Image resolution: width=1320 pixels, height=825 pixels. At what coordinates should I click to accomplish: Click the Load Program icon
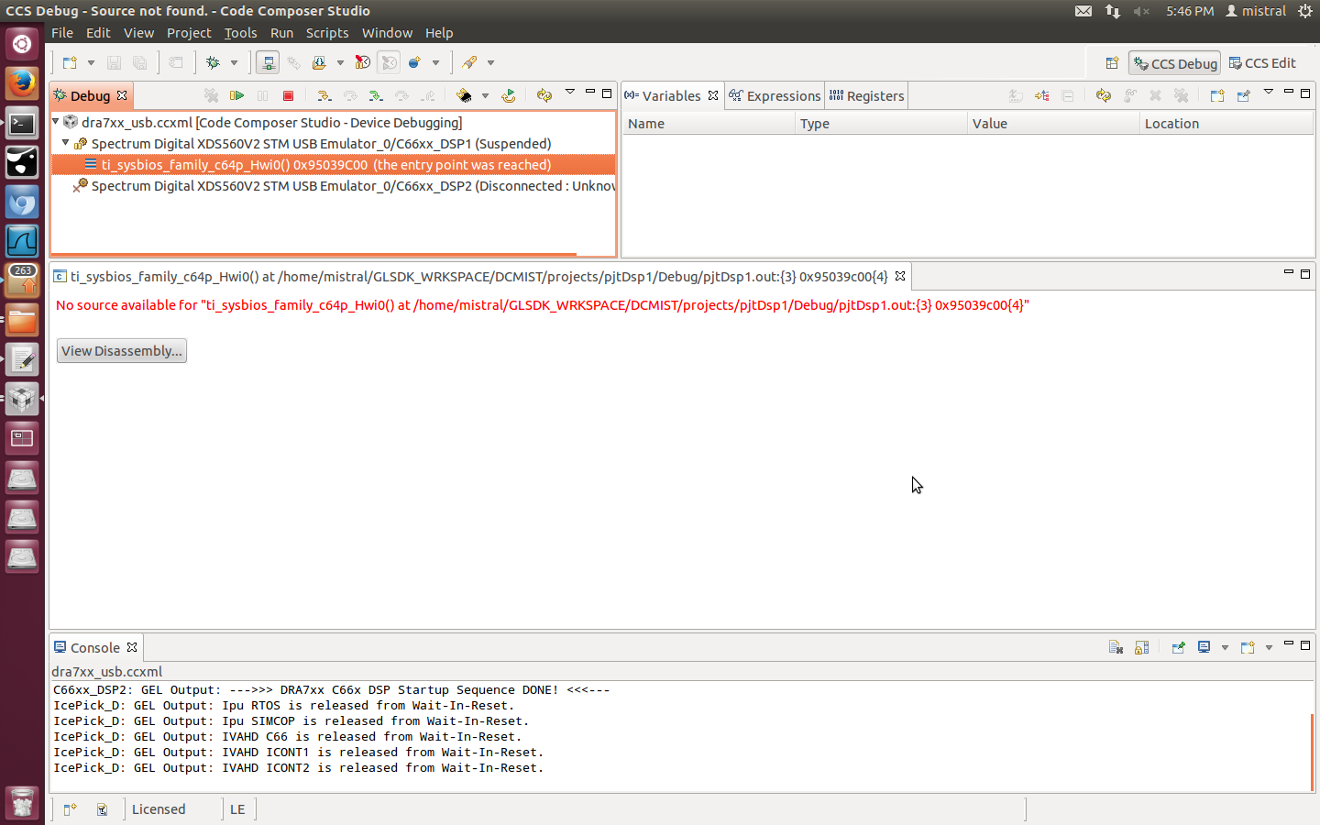click(319, 63)
